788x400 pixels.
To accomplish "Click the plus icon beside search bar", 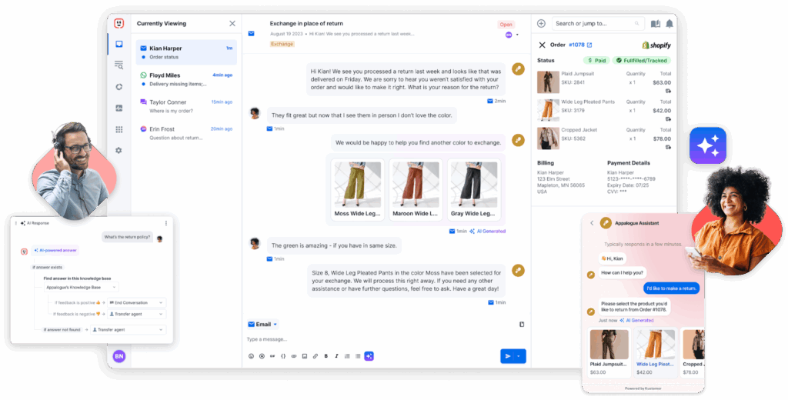I will pyautogui.click(x=541, y=24).
